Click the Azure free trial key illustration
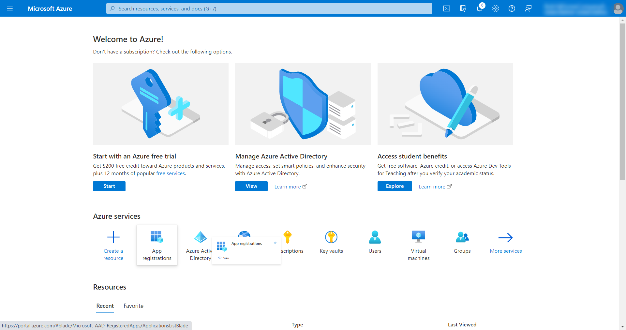The width and height of the screenshot is (626, 330). [x=161, y=104]
